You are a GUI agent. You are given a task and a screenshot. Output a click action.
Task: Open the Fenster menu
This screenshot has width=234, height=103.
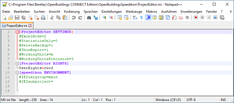tap(212, 12)
